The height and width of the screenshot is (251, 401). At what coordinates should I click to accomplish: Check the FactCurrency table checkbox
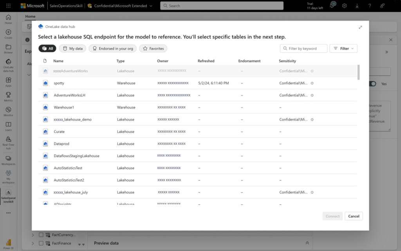point(41,235)
